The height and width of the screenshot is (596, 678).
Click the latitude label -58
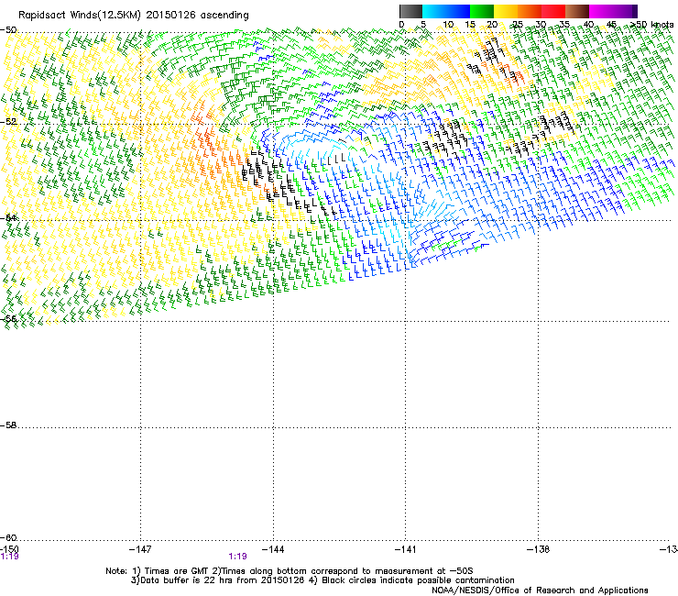(x=8, y=425)
